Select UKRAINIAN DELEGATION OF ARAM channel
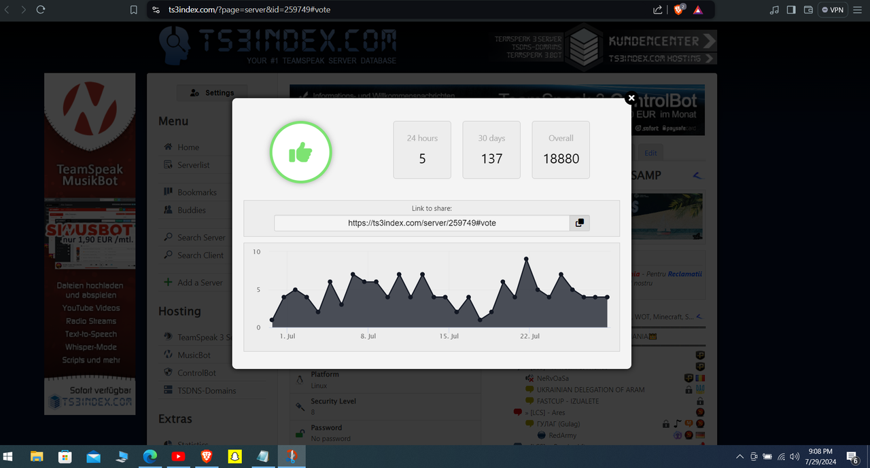This screenshot has height=468, width=870. [591, 390]
